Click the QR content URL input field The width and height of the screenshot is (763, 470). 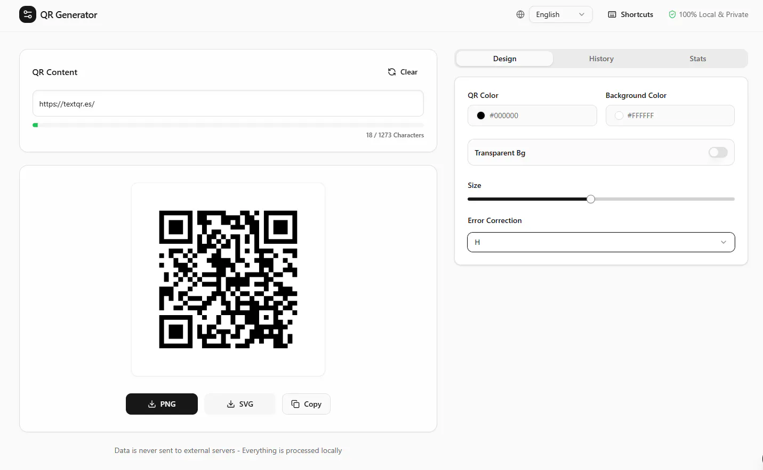[x=228, y=103]
